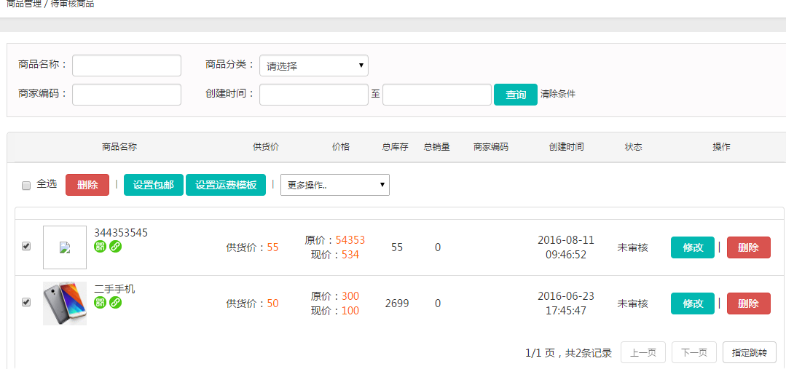Focus the 商品名称 input field

(x=127, y=66)
